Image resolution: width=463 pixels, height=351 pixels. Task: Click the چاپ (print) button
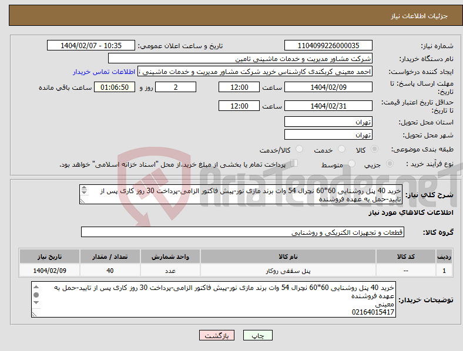pos(257,335)
